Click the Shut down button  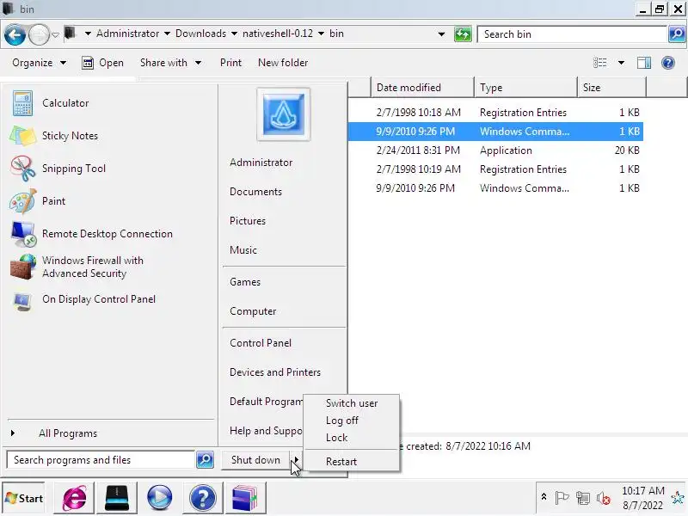point(255,460)
